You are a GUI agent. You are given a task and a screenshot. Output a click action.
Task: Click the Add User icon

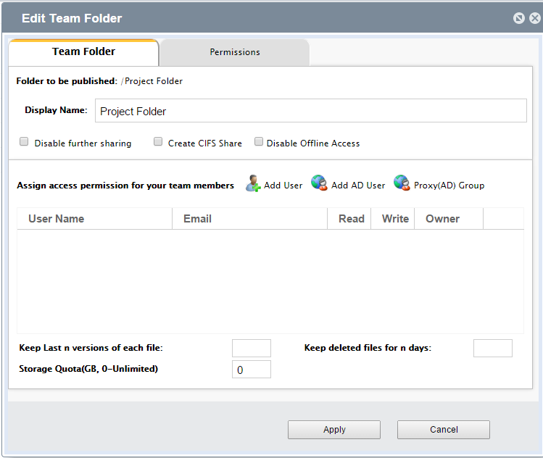click(254, 183)
